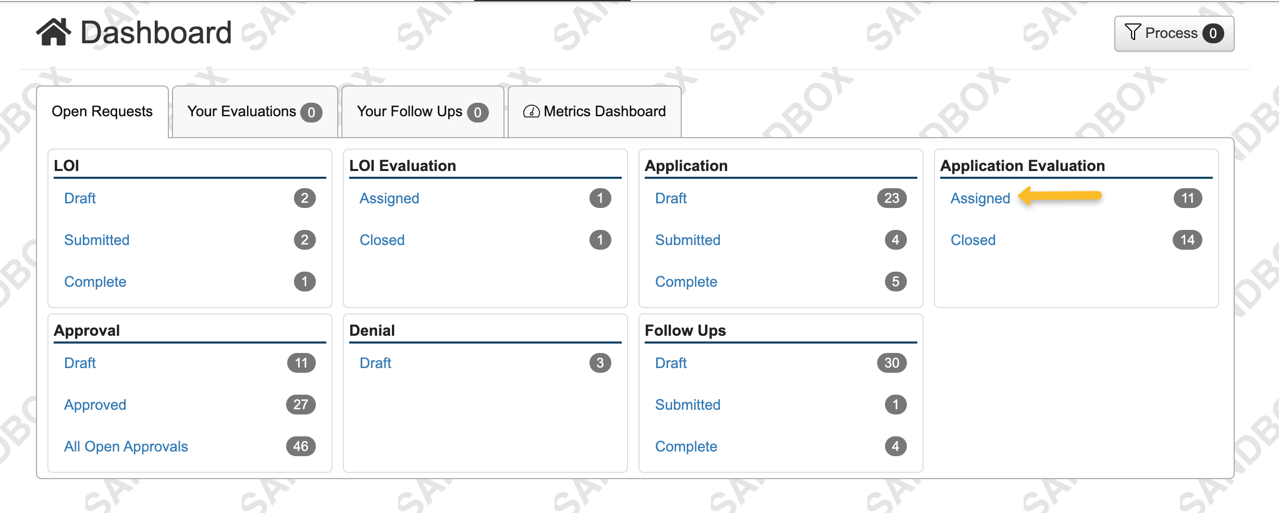Image resolution: width=1279 pixels, height=513 pixels.
Task: Click the 46 badge next to All Open Approvals
Action: coord(301,446)
